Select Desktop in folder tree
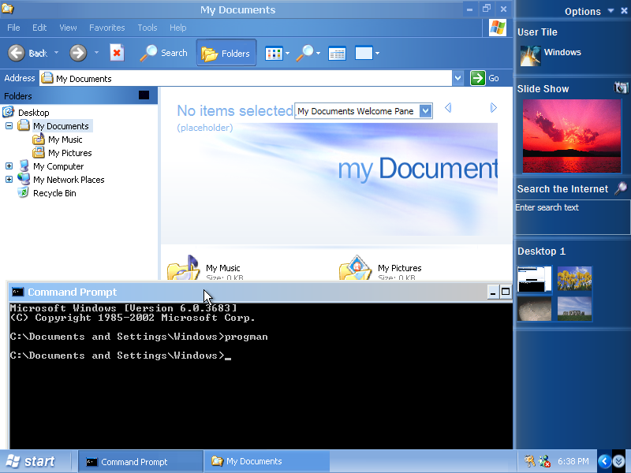 [33, 113]
